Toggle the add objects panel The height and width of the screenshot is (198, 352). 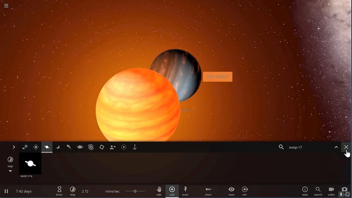[172, 191]
